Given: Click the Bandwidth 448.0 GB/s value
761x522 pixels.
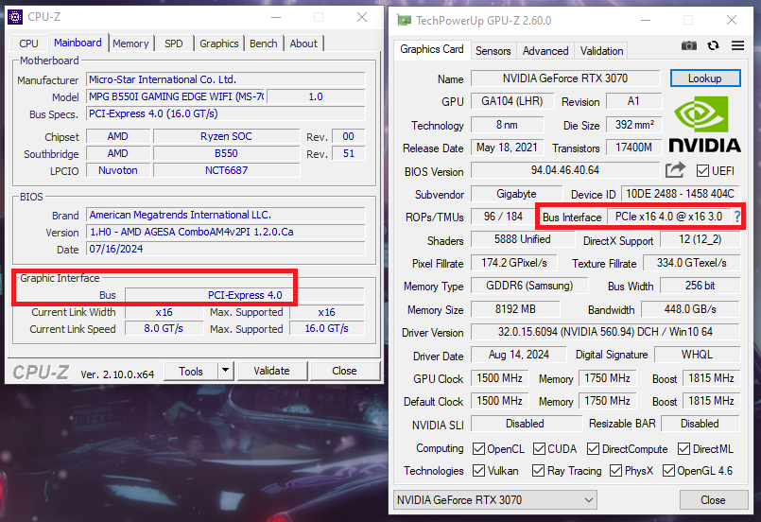Looking at the screenshot, I should pyautogui.click(x=691, y=309).
